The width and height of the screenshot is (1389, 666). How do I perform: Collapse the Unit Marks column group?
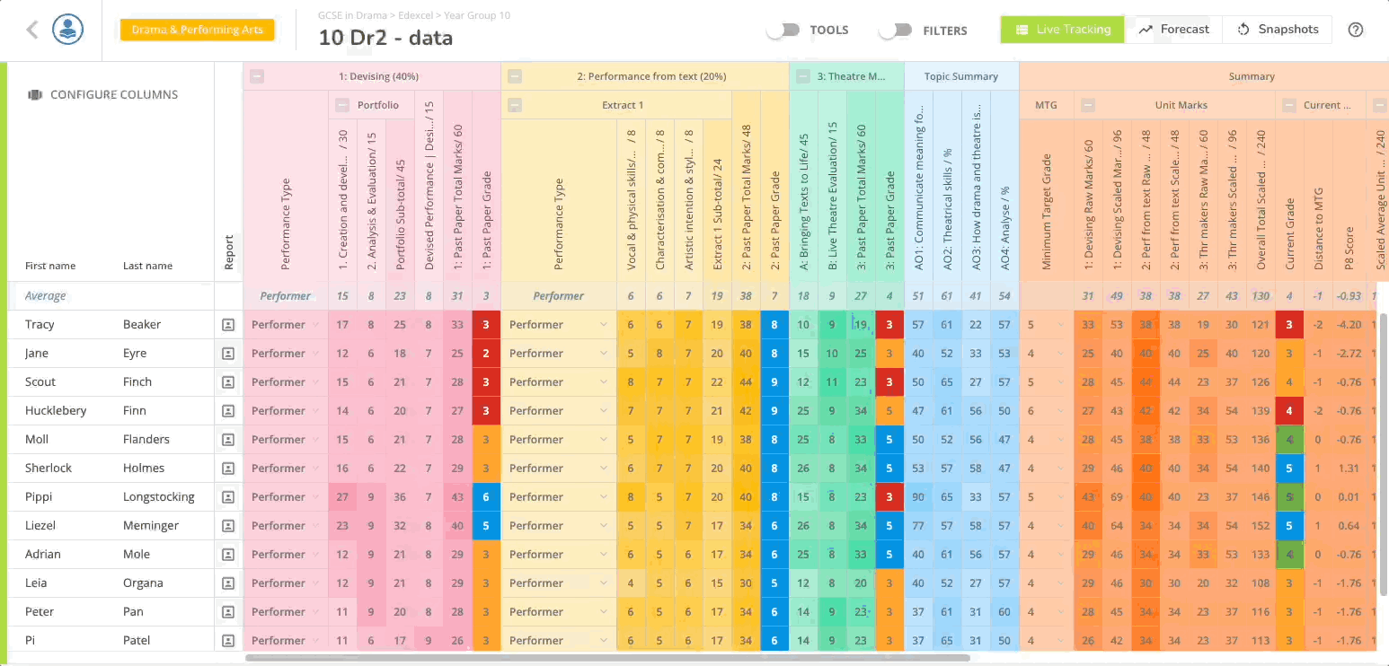(x=1088, y=105)
